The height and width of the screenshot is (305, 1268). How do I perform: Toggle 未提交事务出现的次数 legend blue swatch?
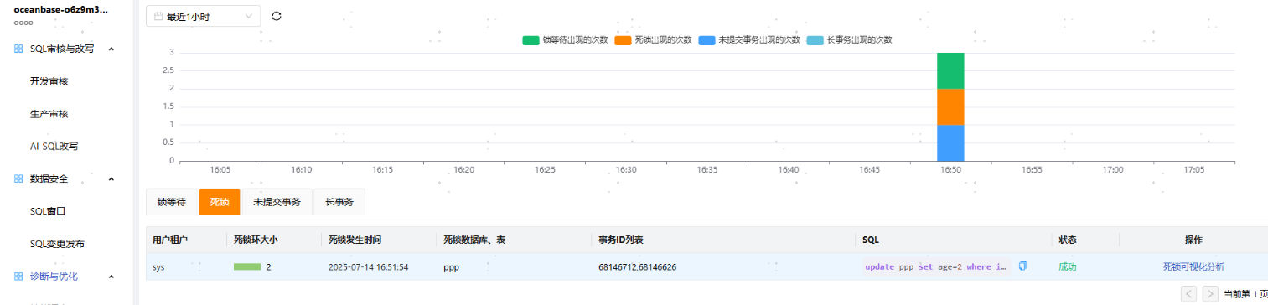(706, 39)
